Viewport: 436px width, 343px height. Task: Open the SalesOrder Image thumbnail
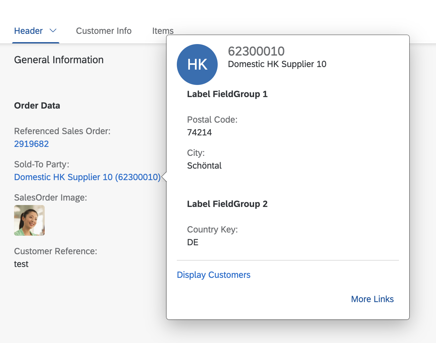tap(29, 220)
